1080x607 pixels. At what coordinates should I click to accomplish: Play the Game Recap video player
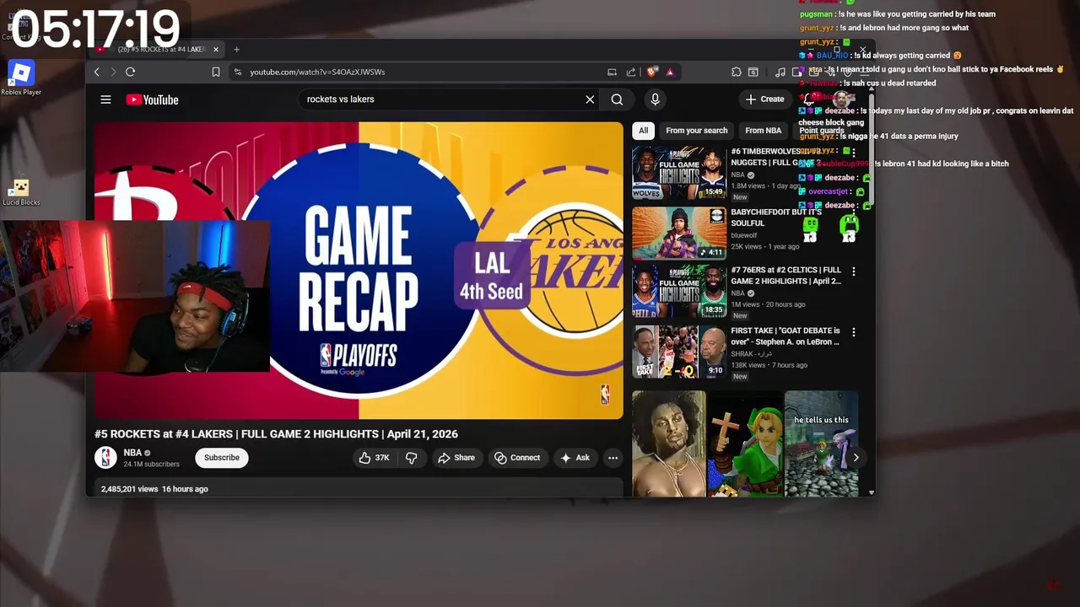(359, 271)
